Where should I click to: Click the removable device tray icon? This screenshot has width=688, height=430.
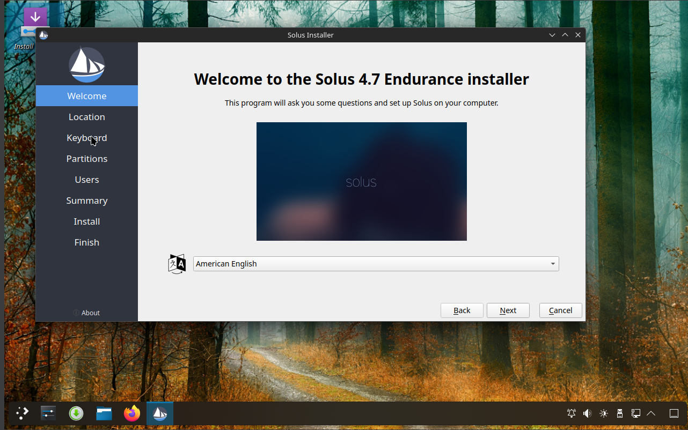pyautogui.click(x=620, y=413)
